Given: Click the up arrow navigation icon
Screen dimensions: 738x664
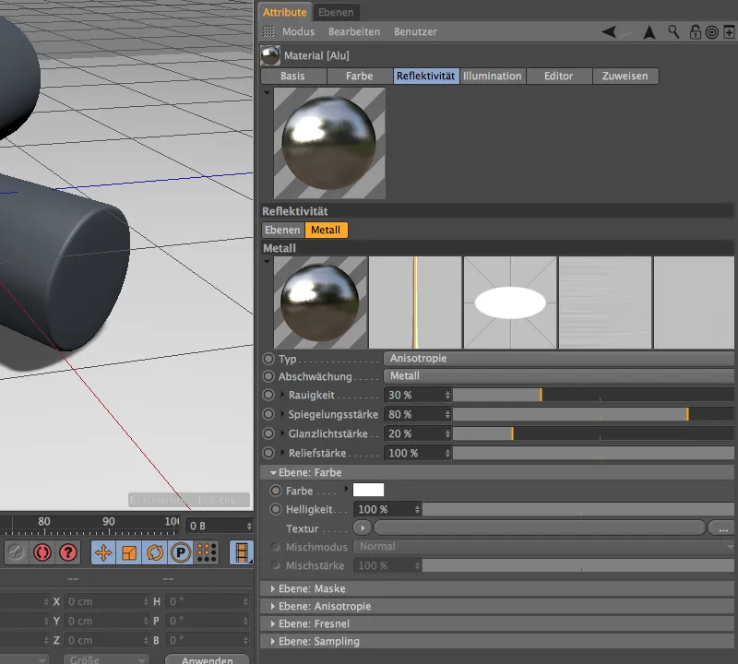Looking at the screenshot, I should (x=649, y=32).
